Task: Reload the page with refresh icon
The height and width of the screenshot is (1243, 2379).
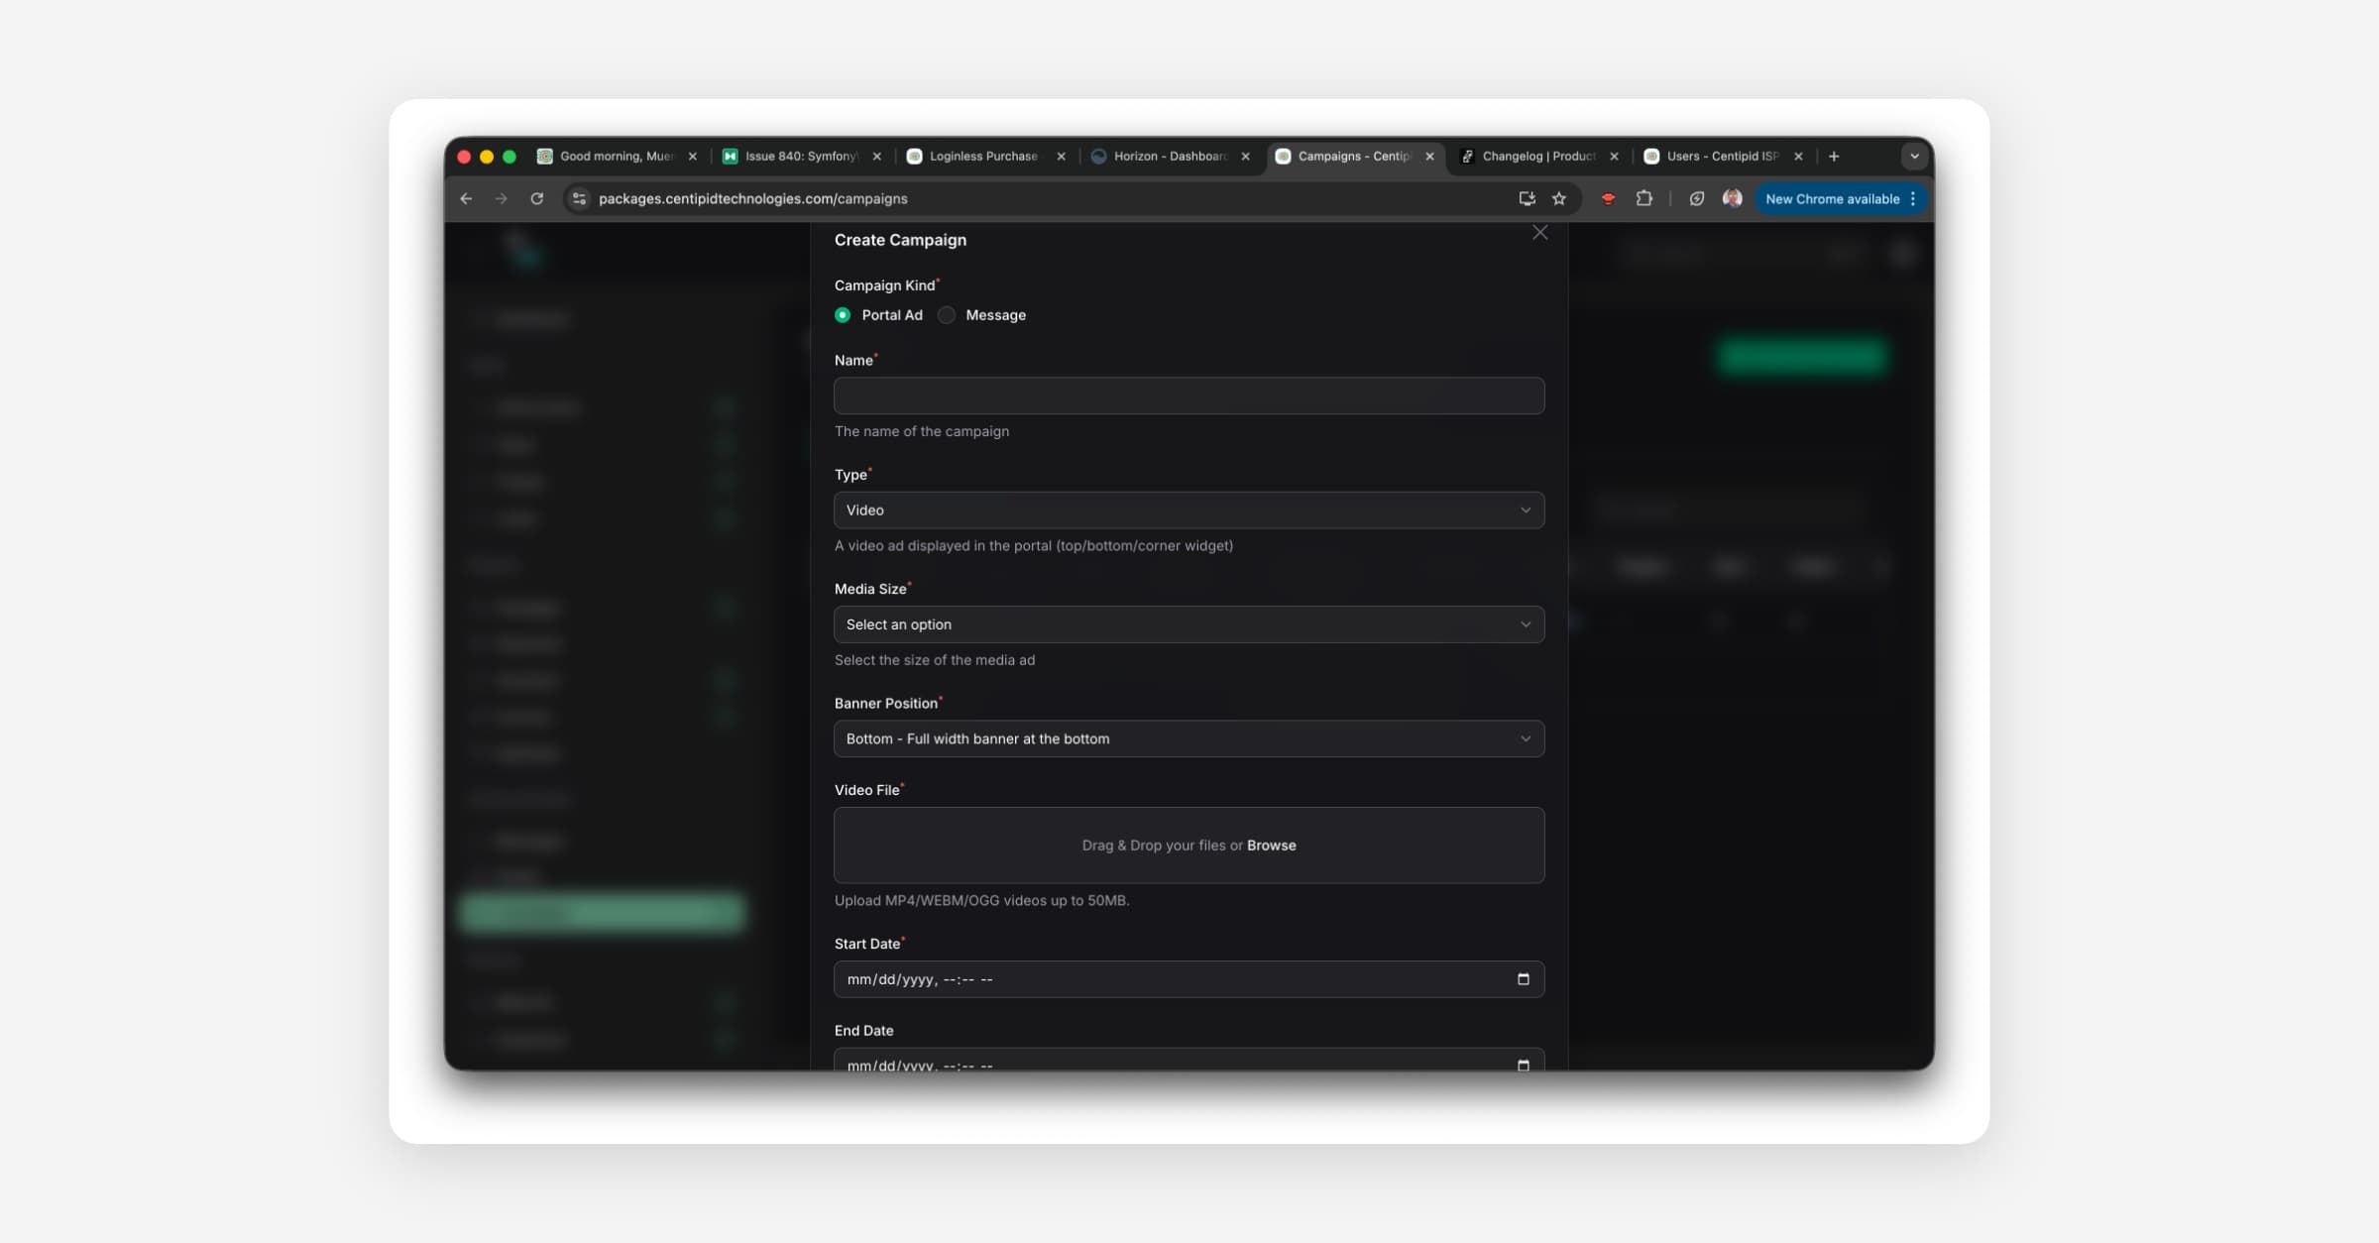Action: [537, 199]
